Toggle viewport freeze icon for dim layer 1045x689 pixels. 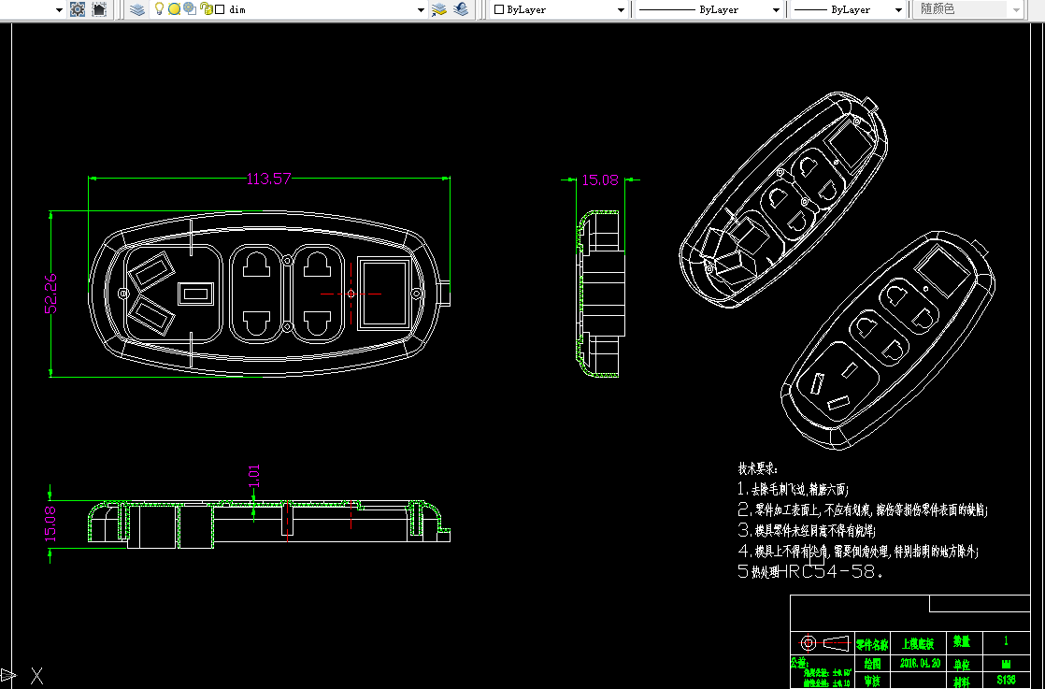190,8
